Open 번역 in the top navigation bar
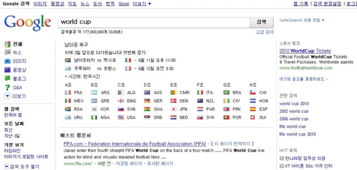357x170 pixels. click(110, 4)
